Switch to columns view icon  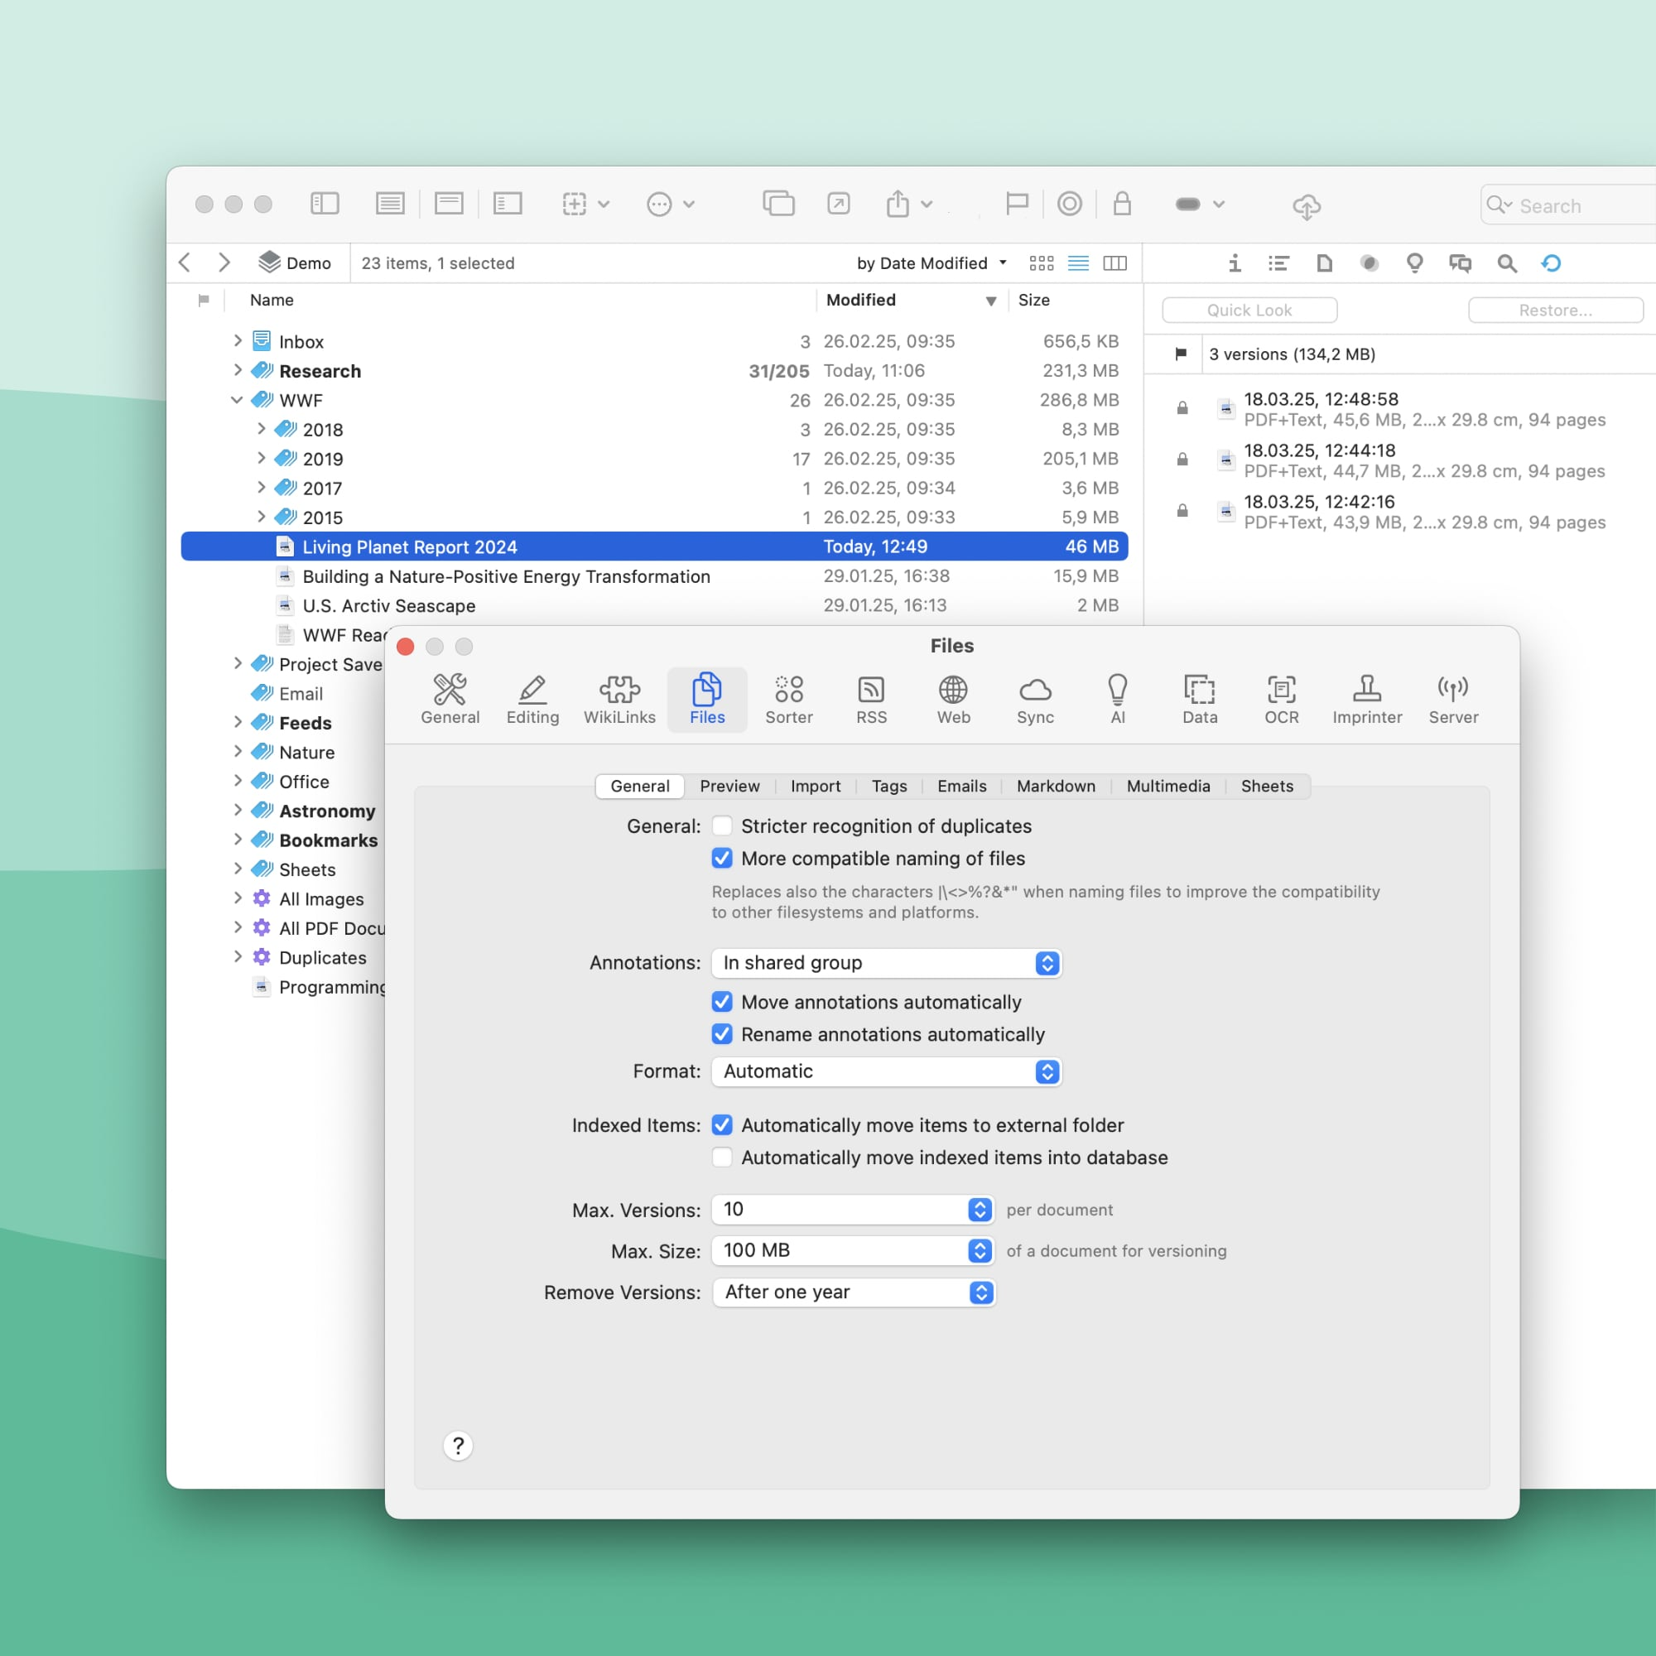coord(1114,263)
